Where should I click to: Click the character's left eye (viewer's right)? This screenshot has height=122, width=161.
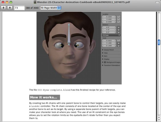(79, 45)
